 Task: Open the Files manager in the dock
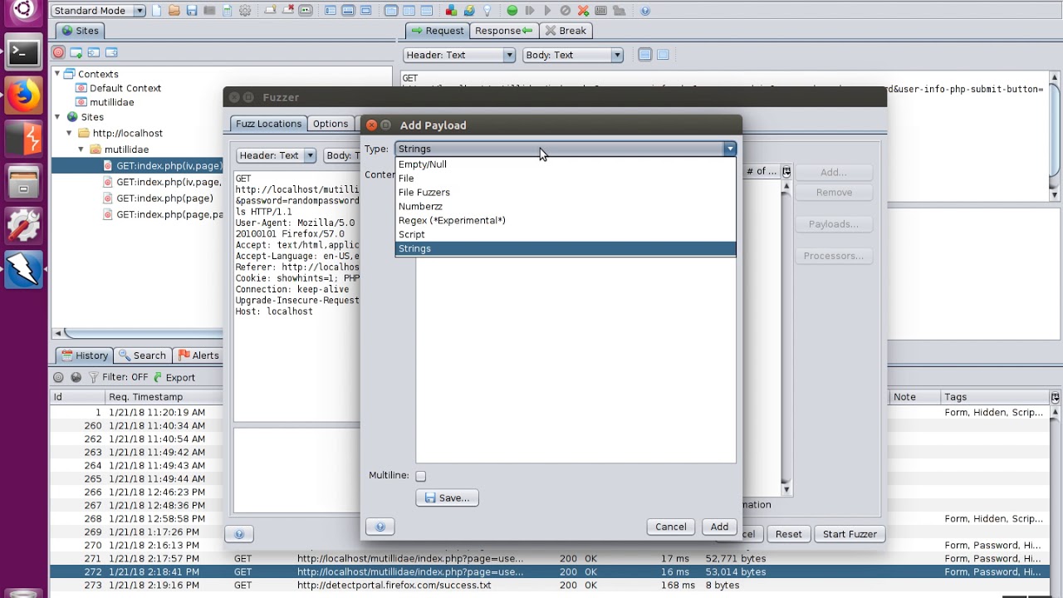point(23,183)
